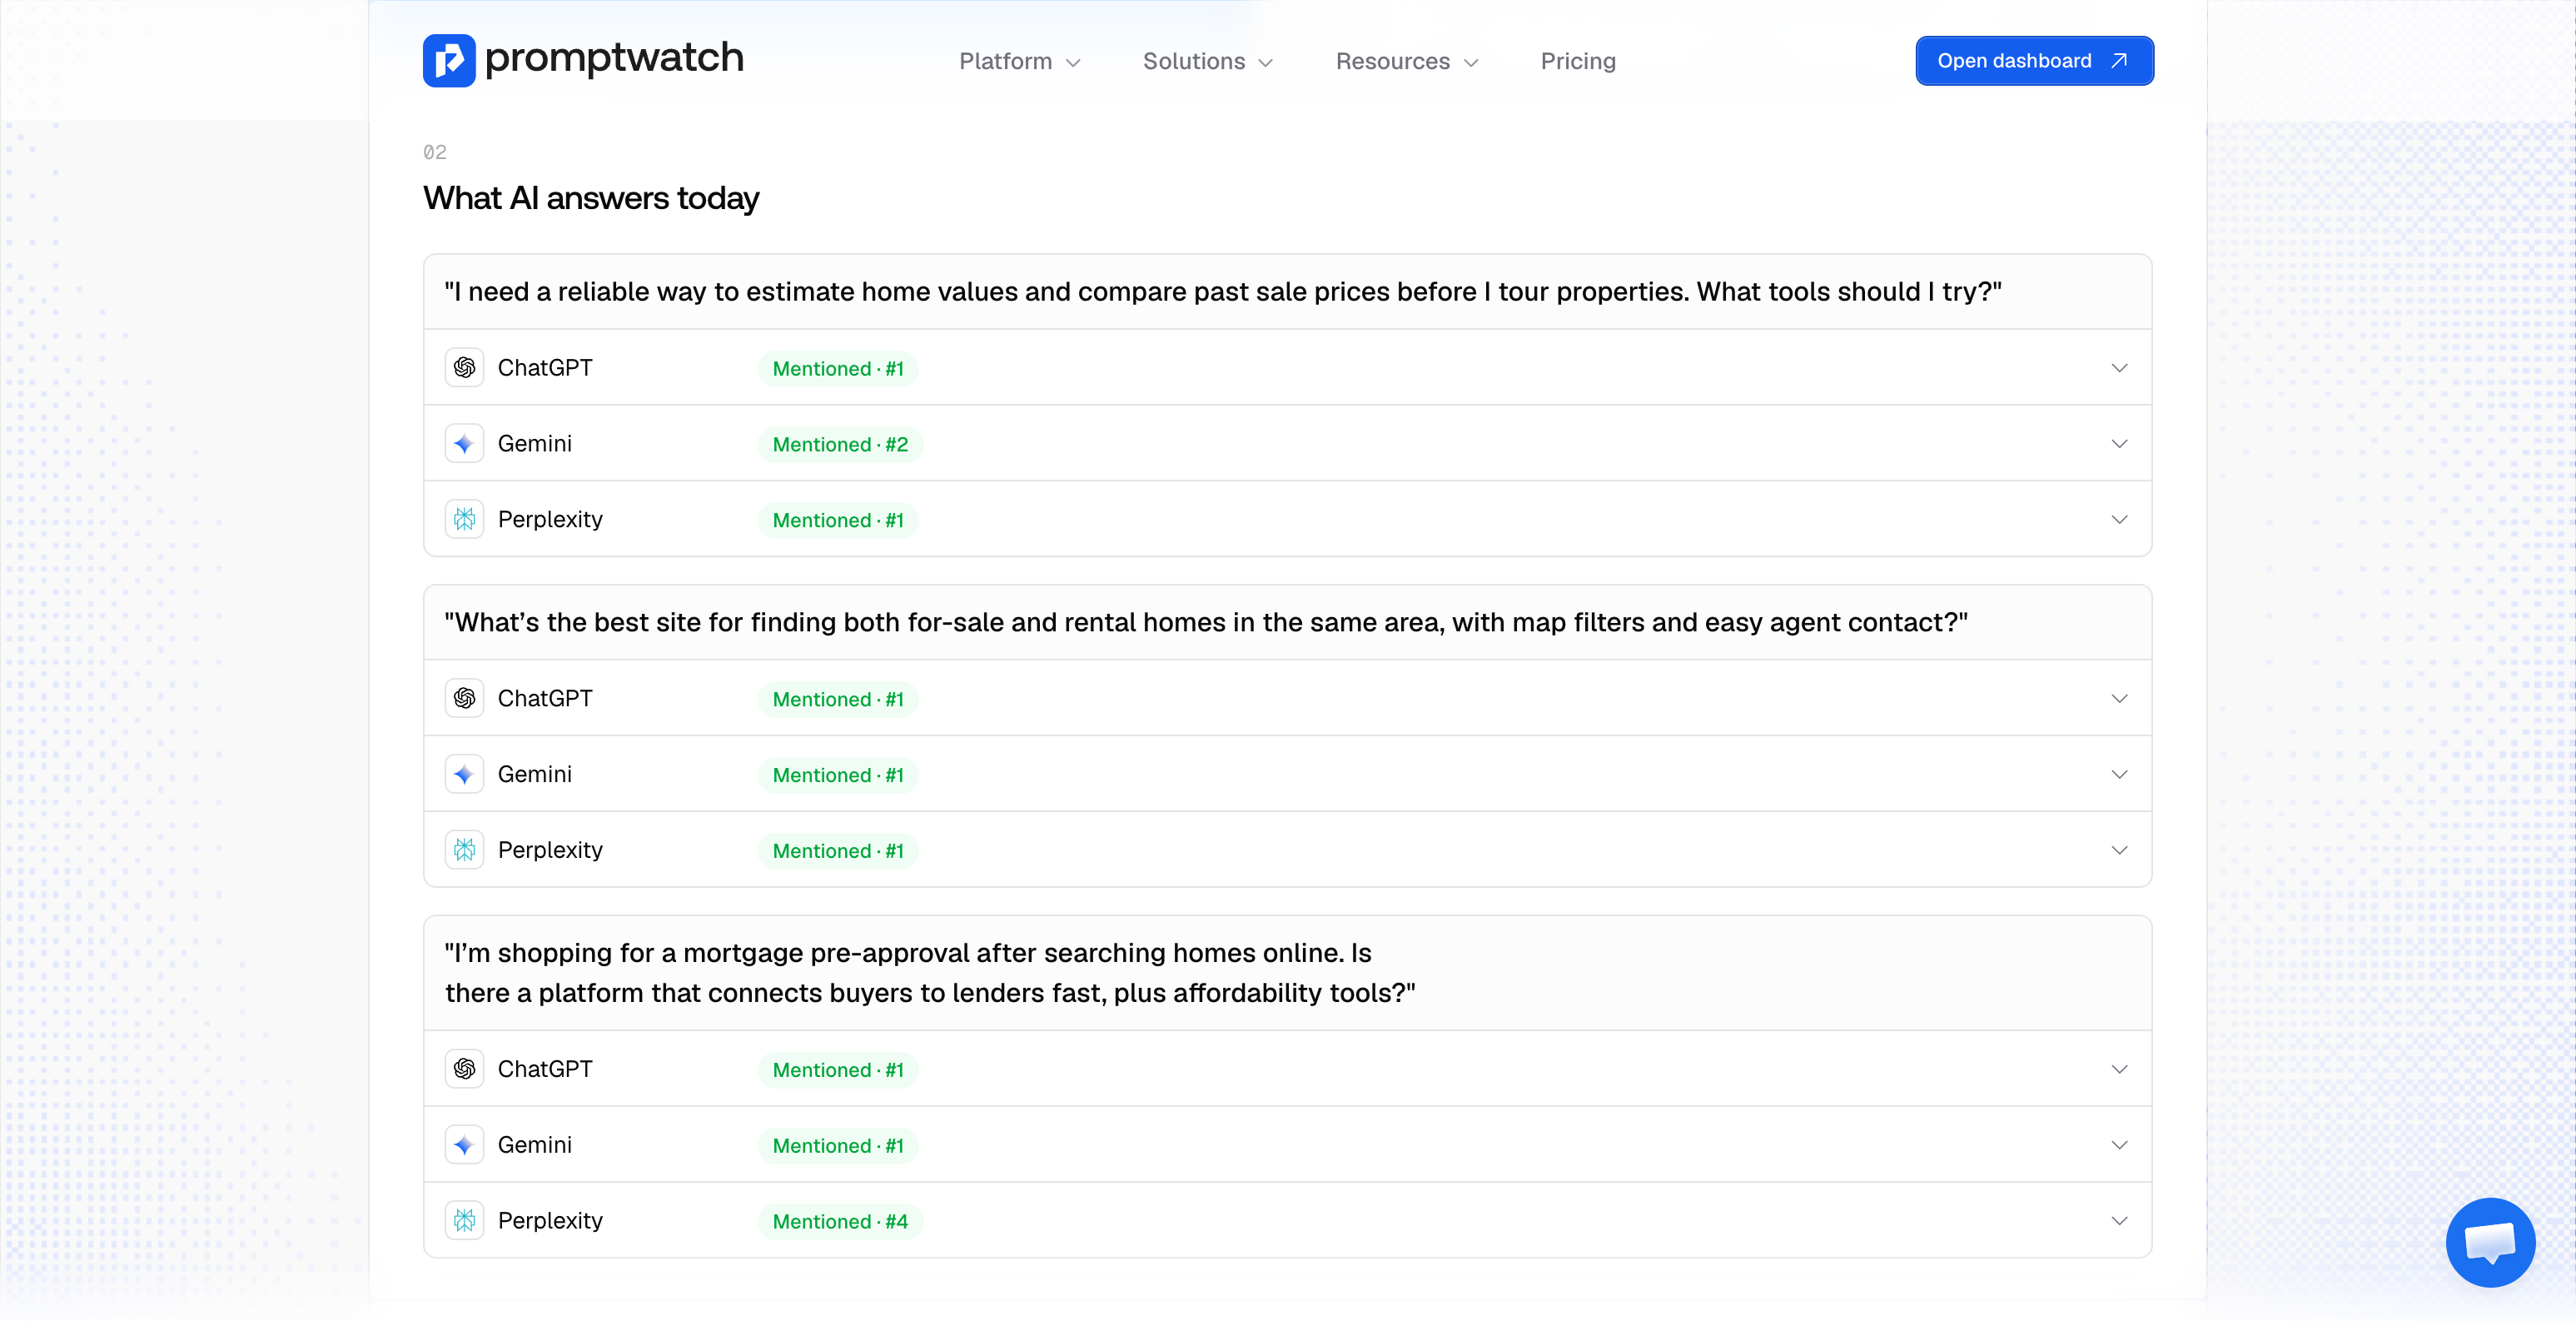
Task: Click the arrow icon in the Open dashboard button
Action: click(2119, 61)
